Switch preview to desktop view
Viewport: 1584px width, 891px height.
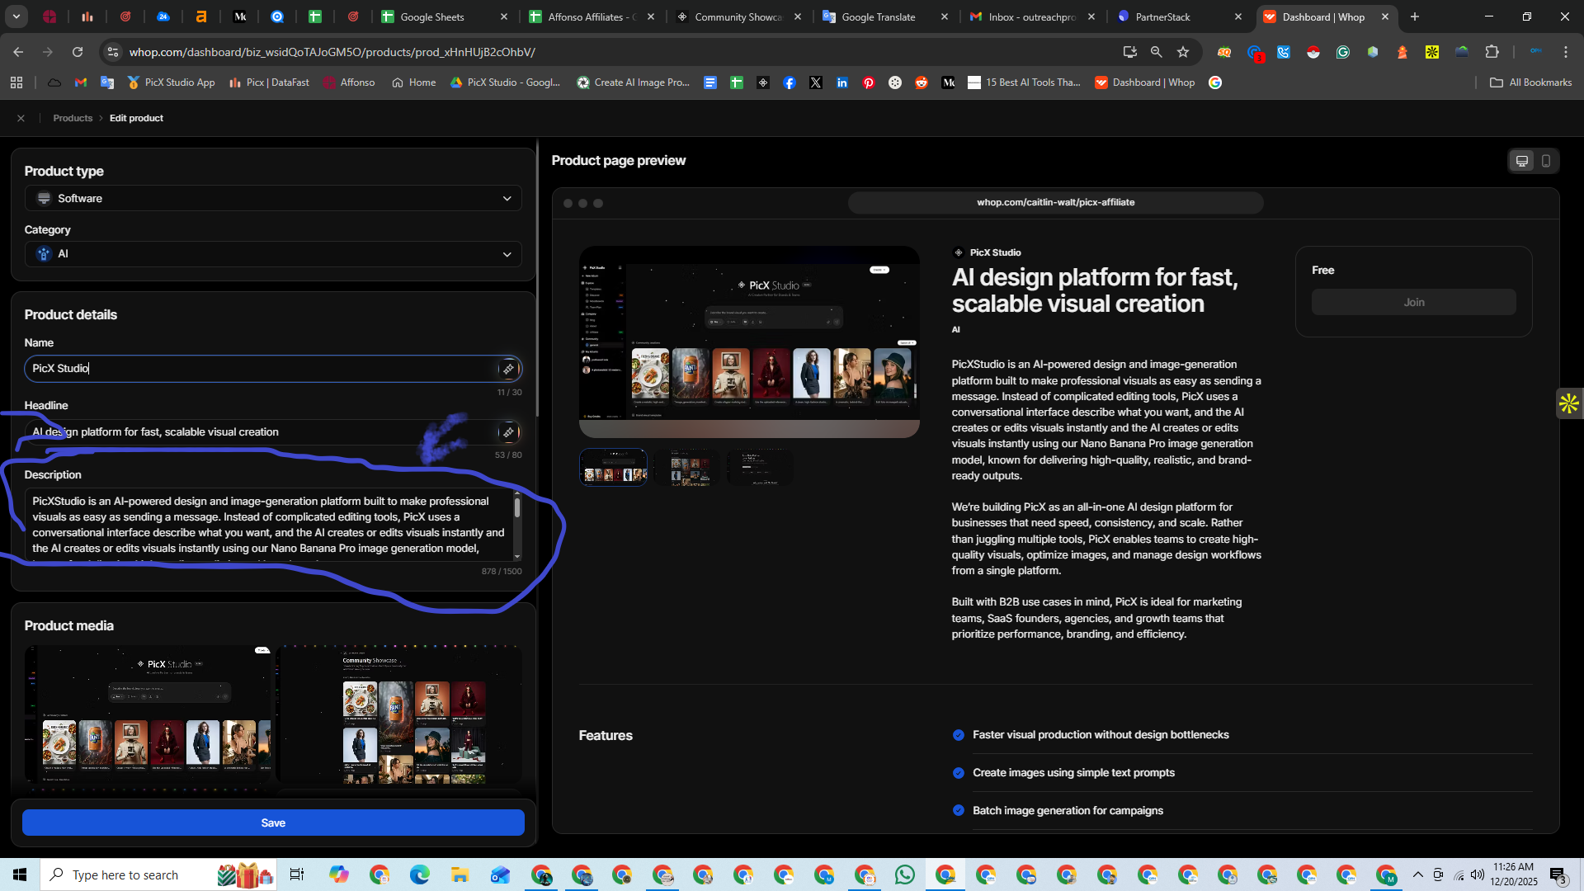[1521, 161]
